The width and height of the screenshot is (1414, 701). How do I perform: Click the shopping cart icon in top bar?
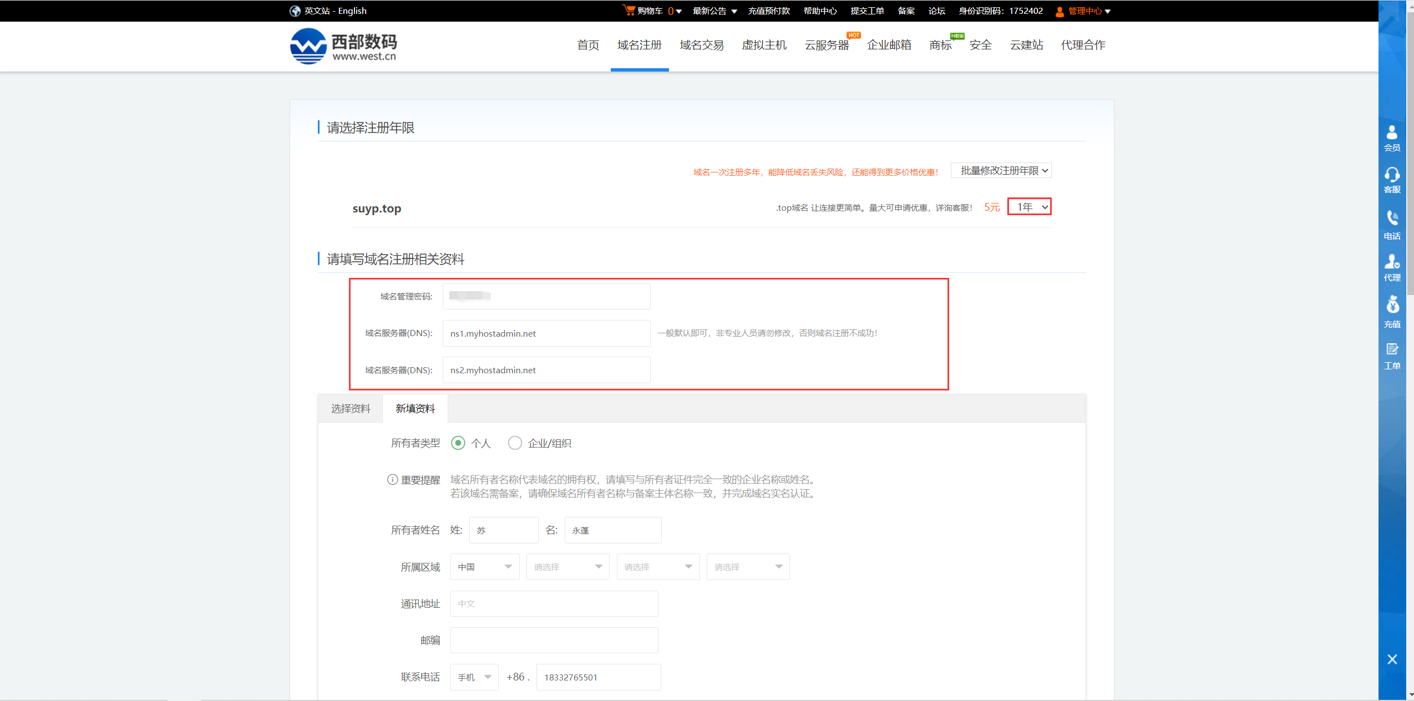pyautogui.click(x=629, y=11)
